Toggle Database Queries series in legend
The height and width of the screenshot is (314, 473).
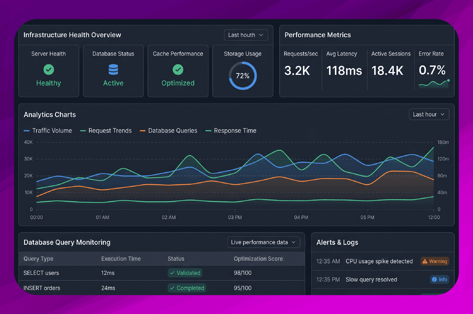pos(169,131)
